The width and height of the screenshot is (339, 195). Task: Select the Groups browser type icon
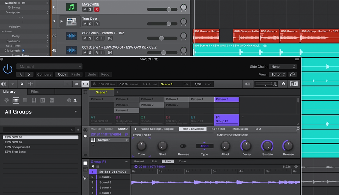pyautogui.click(x=16, y=100)
